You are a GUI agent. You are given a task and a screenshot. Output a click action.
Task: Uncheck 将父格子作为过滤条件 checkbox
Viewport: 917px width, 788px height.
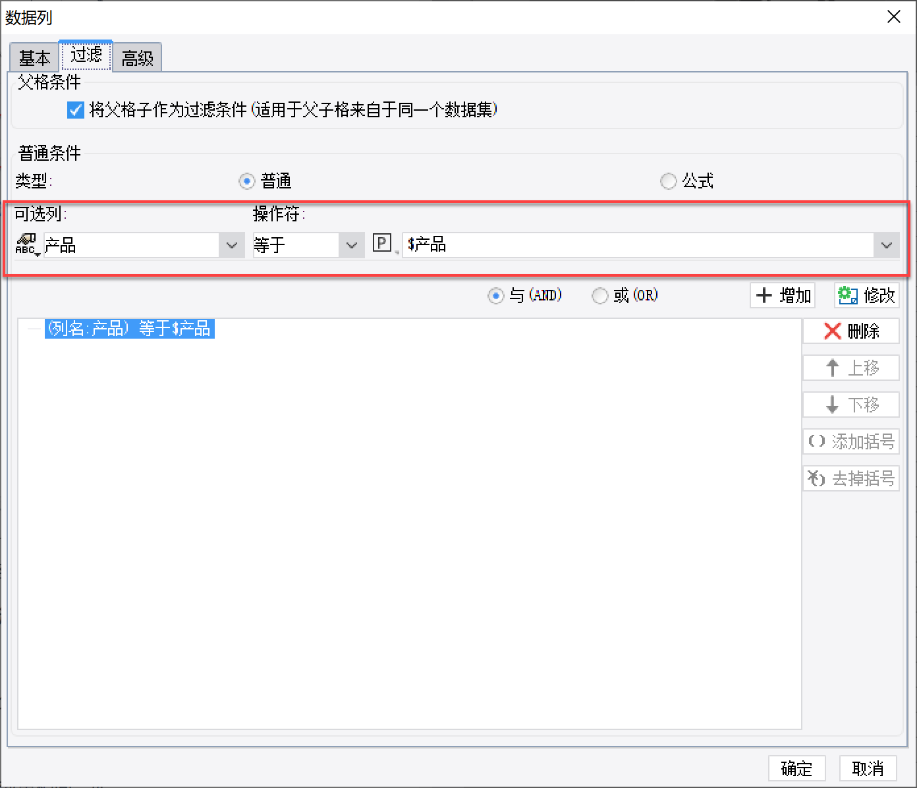76,109
